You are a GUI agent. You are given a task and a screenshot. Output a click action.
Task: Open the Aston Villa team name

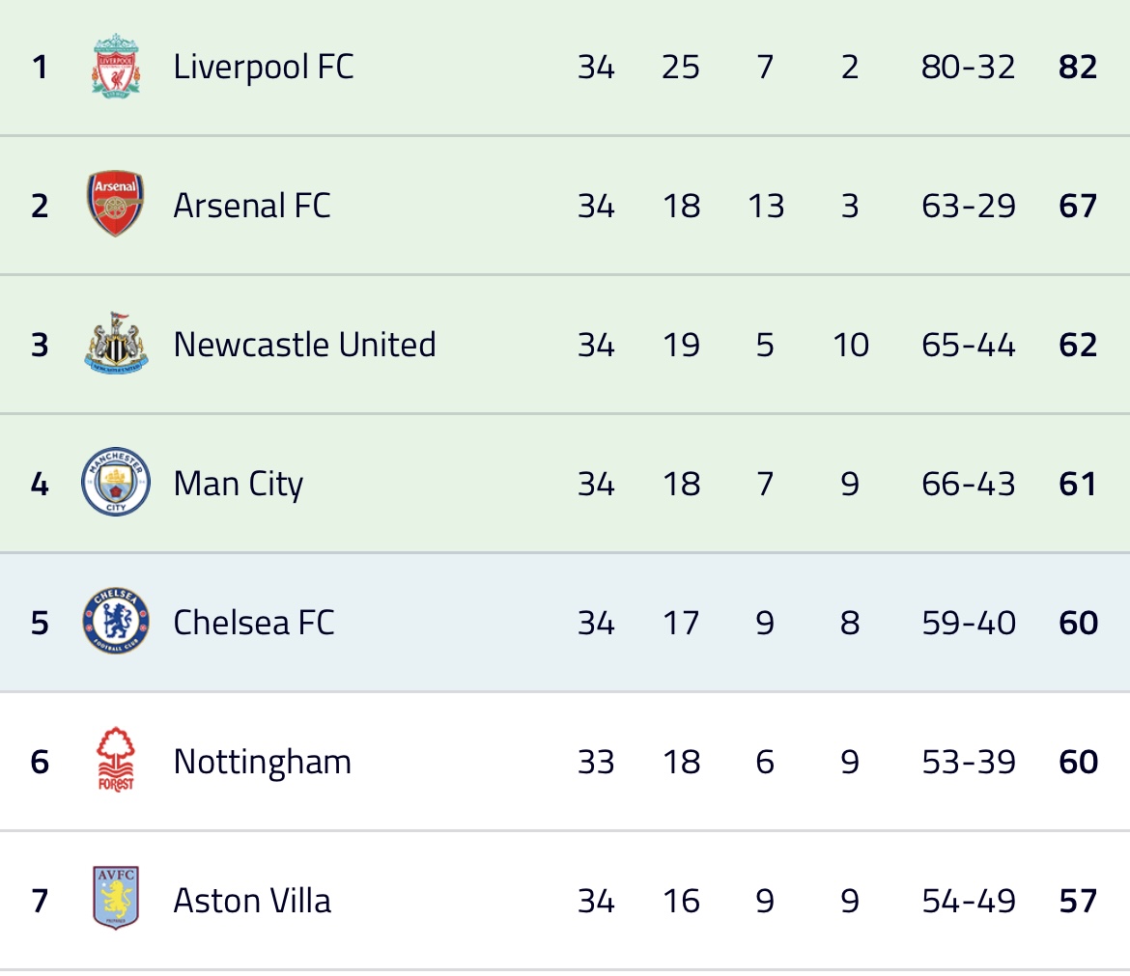pos(252,901)
